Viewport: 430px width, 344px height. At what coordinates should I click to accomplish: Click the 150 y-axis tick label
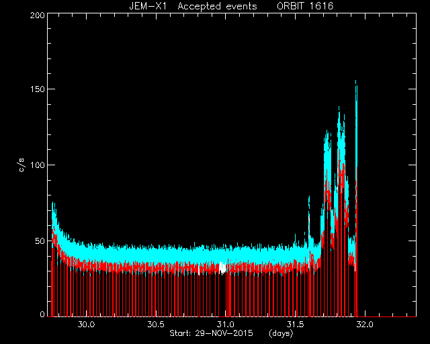coord(38,90)
